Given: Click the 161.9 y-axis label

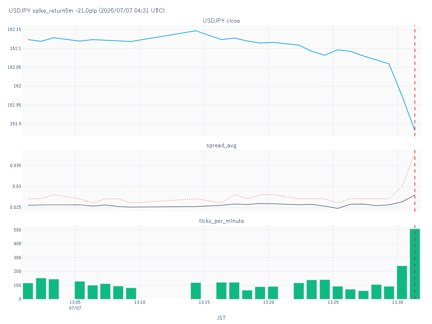Looking at the screenshot, I should point(15,124).
